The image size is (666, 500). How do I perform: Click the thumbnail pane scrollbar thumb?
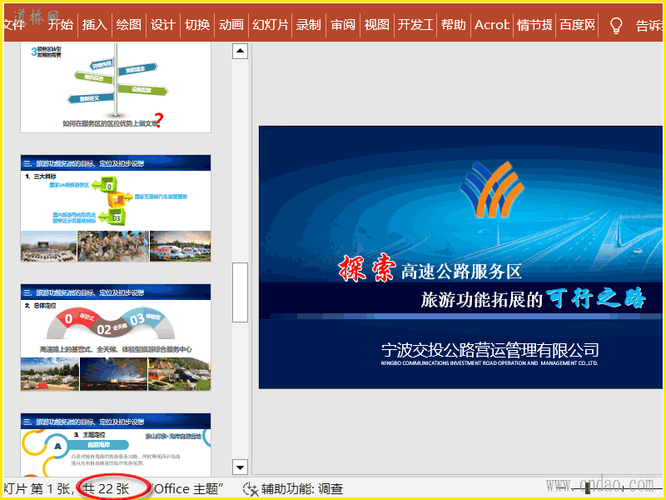[x=240, y=292]
